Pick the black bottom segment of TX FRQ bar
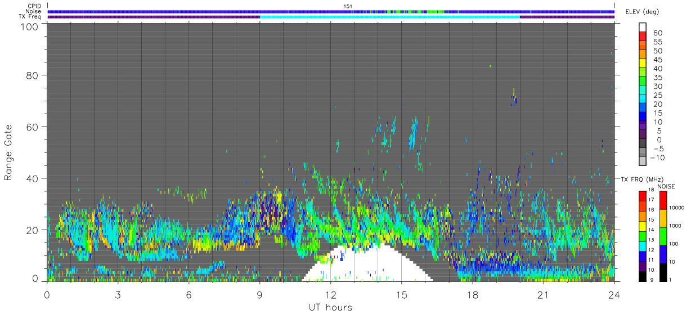The width and height of the screenshot is (691, 319). click(x=643, y=276)
